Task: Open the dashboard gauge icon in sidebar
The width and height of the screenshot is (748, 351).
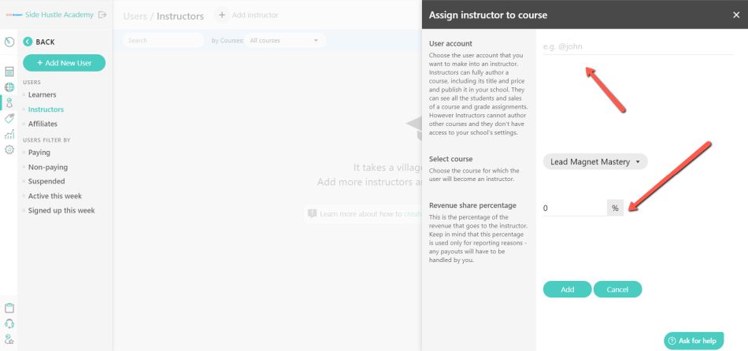Action: point(9,42)
